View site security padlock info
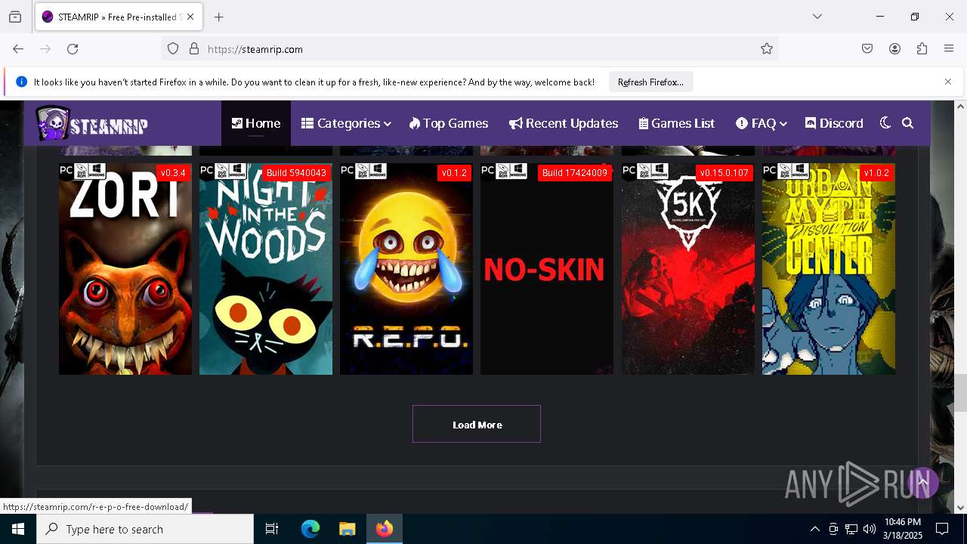 [x=194, y=49]
